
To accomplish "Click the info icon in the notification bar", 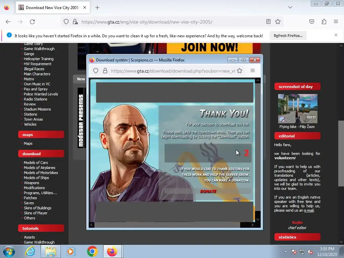I will [x=9, y=35].
